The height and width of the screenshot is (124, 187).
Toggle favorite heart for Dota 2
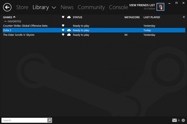pyautogui.click(x=63, y=30)
